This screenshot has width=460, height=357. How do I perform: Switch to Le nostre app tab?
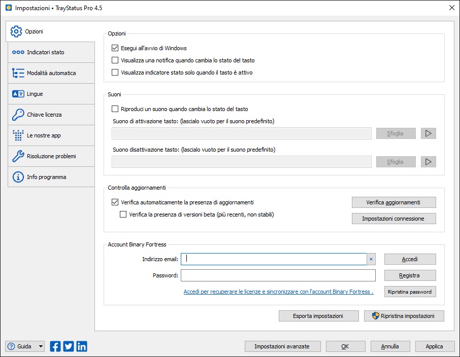(x=51, y=135)
